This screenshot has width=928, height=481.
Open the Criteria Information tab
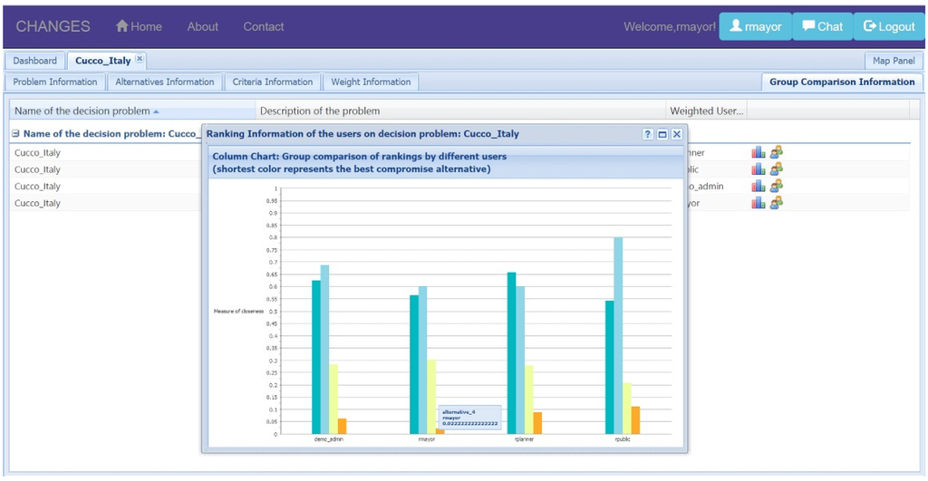pyautogui.click(x=272, y=82)
